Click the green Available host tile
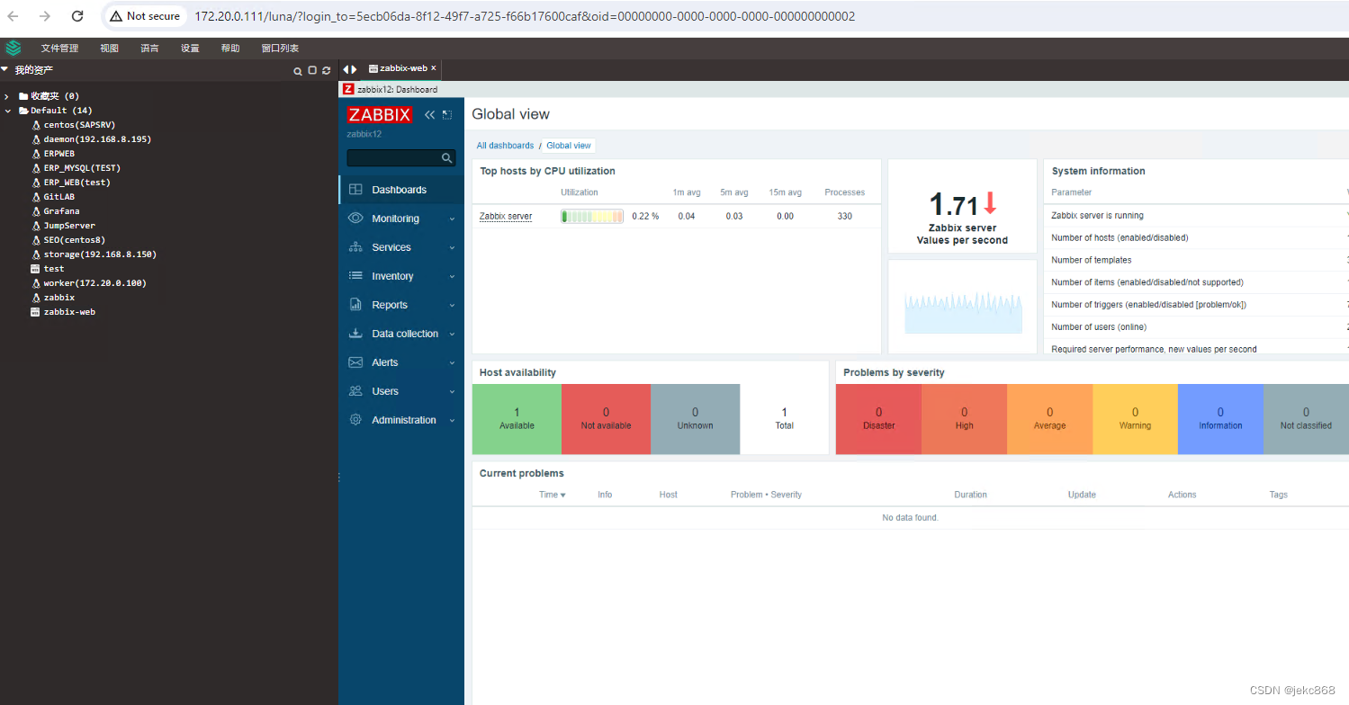This screenshot has height=705, width=1349. click(x=517, y=419)
